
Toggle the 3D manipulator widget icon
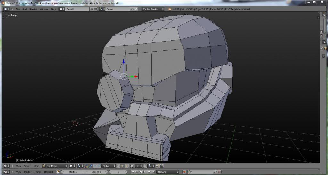(x=87, y=166)
